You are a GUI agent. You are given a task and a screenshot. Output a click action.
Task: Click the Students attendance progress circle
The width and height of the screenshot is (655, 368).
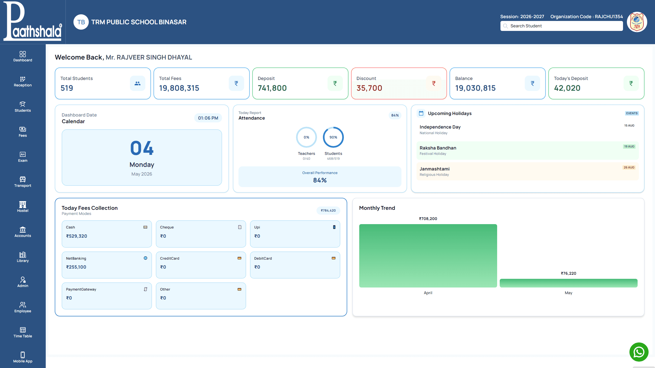[333, 137]
